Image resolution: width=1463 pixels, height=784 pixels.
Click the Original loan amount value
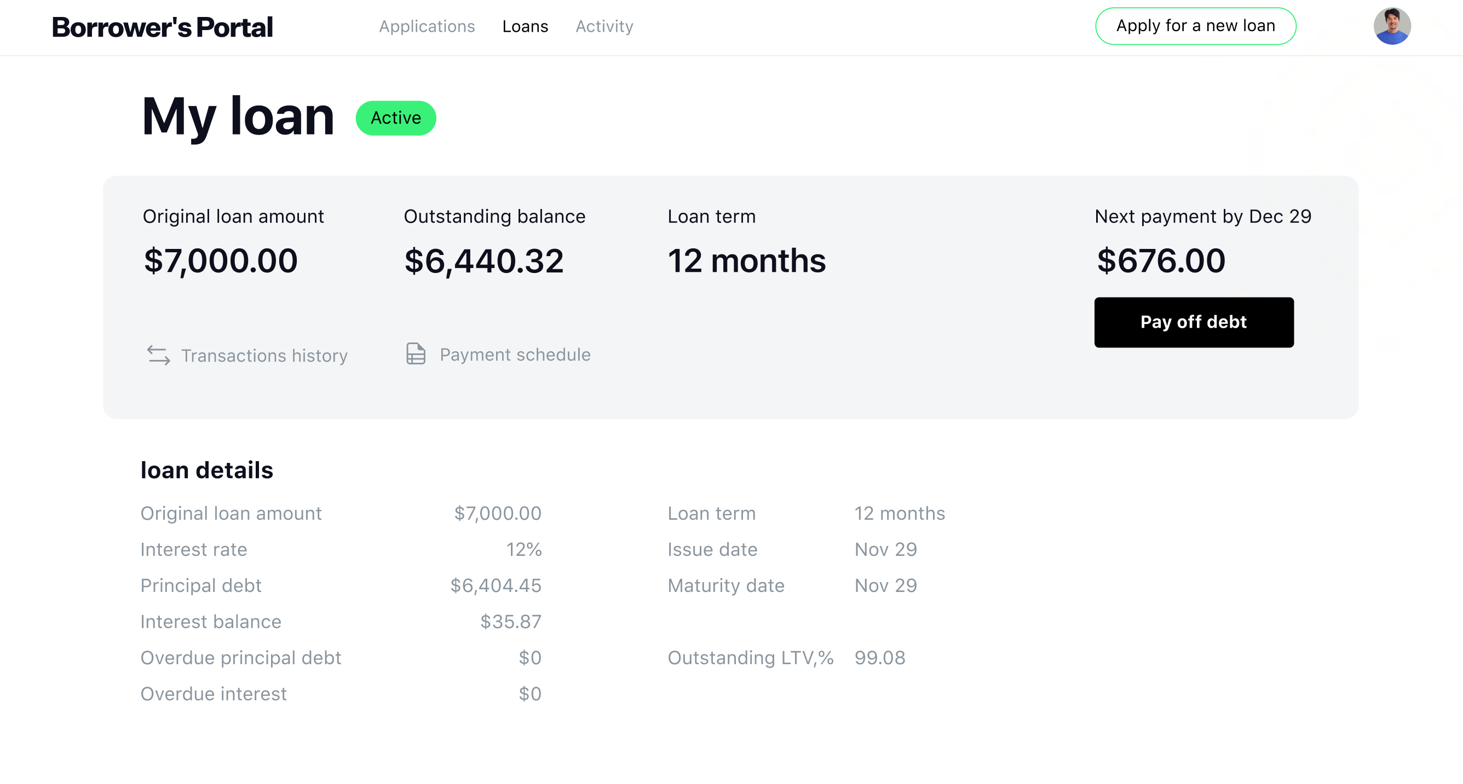coord(220,260)
